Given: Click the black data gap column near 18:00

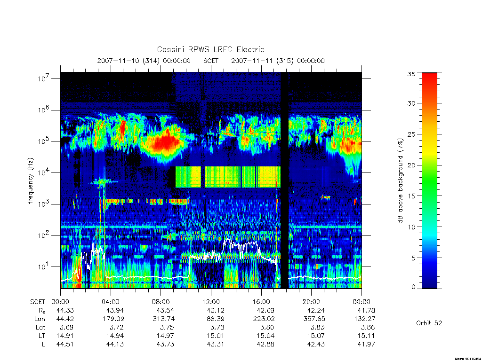Looking at the screenshot, I should coord(285,180).
